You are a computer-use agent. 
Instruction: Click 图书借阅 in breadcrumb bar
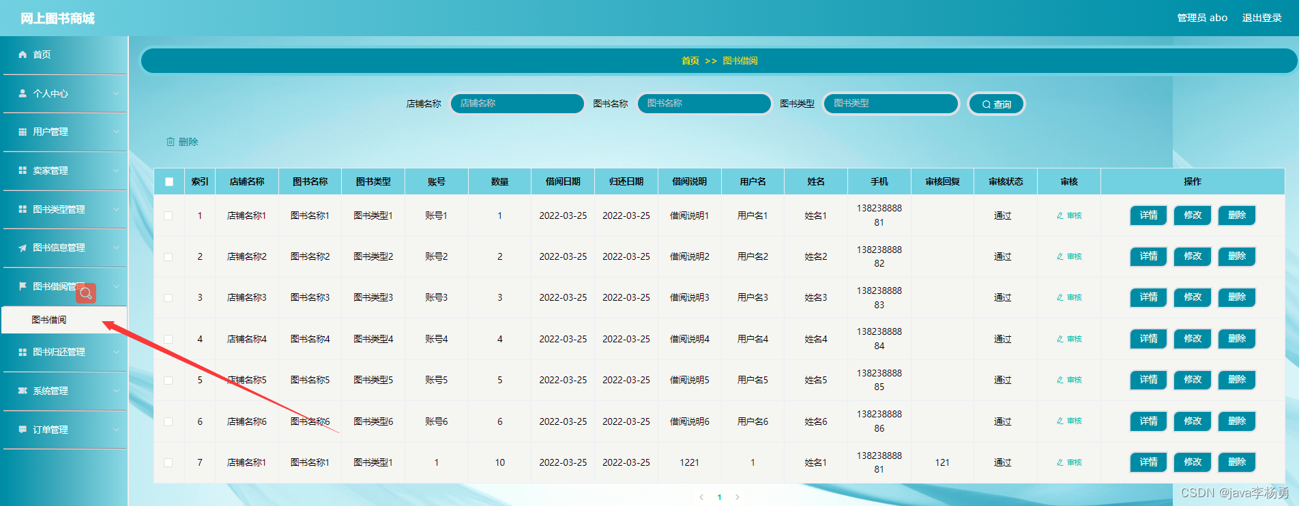(740, 61)
